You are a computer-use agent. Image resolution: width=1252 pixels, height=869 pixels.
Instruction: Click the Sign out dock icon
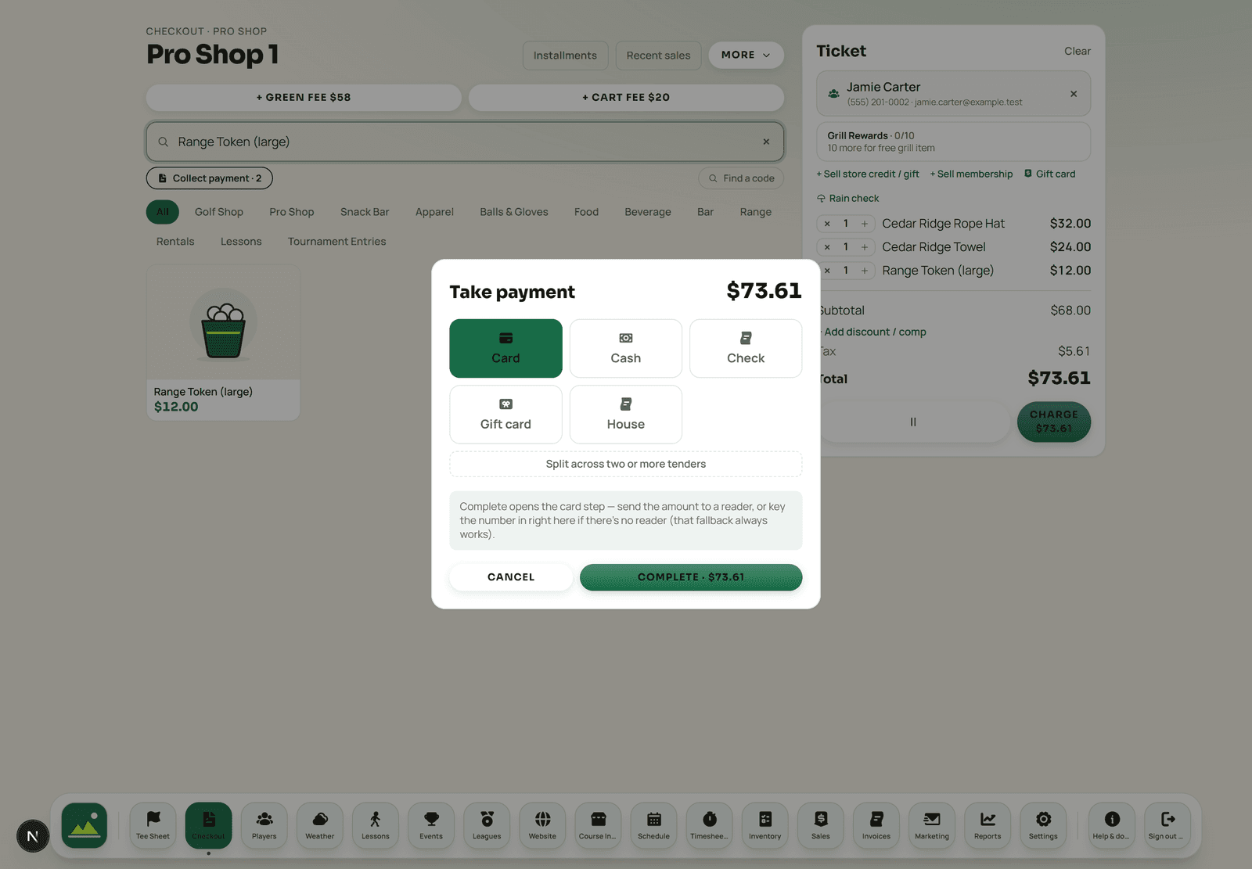[x=1167, y=825]
